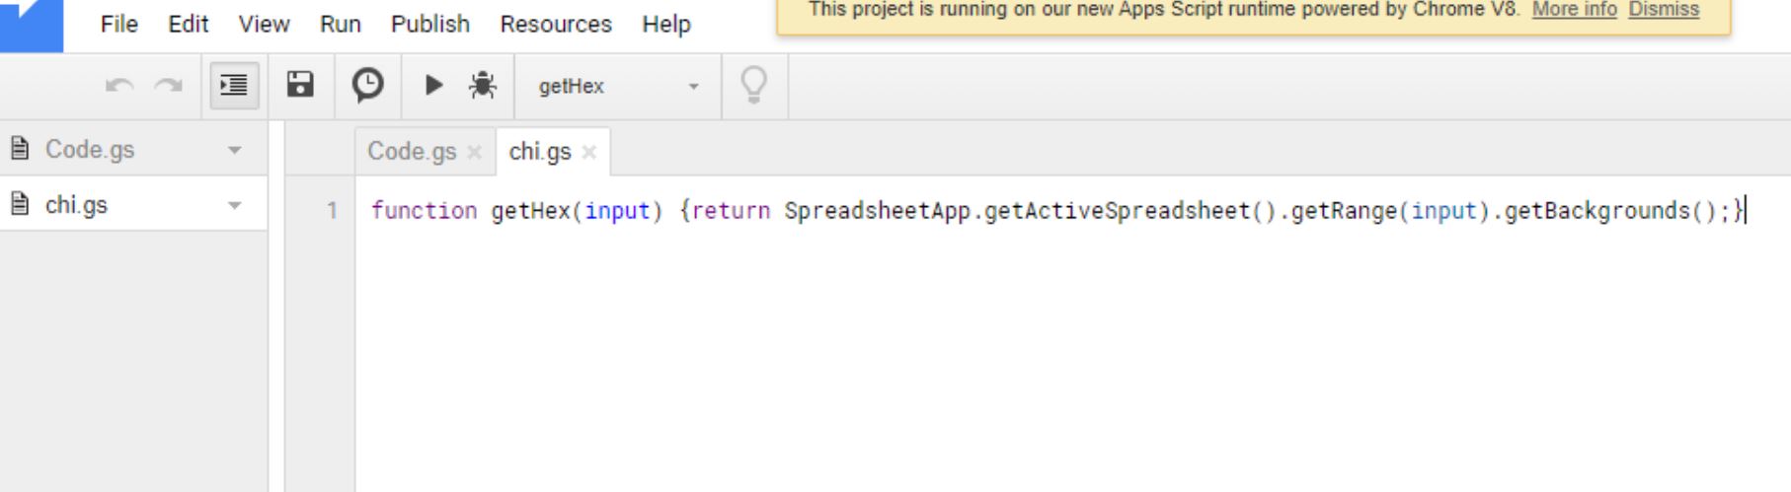Expand the chi.gs file options arrow

(x=235, y=205)
